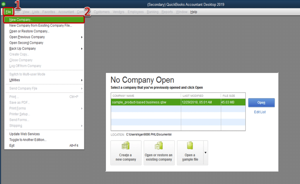Expand the "Open Previous Company" submenu

click(x=81, y=37)
